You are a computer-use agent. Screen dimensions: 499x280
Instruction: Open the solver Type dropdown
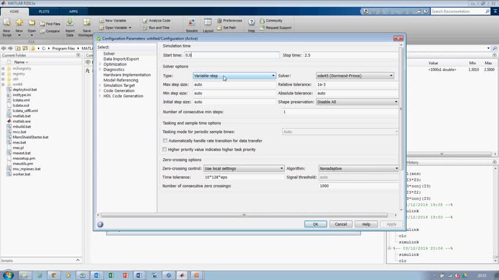point(234,76)
